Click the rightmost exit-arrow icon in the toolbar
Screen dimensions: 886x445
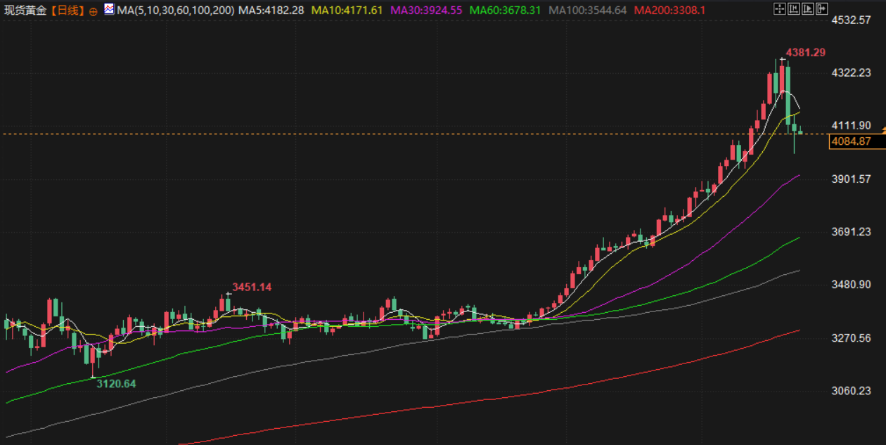click(x=822, y=8)
